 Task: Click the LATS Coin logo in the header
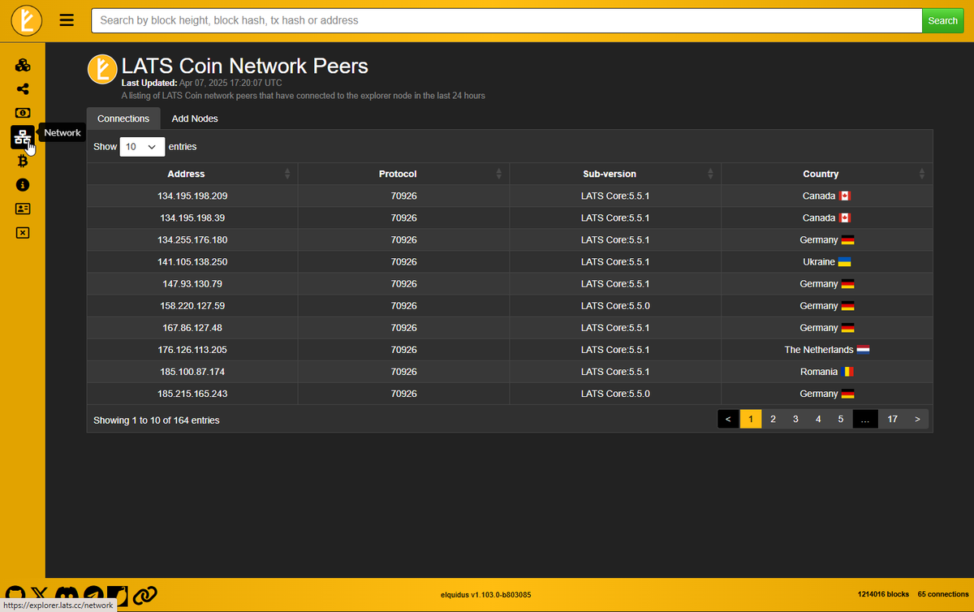point(27,20)
